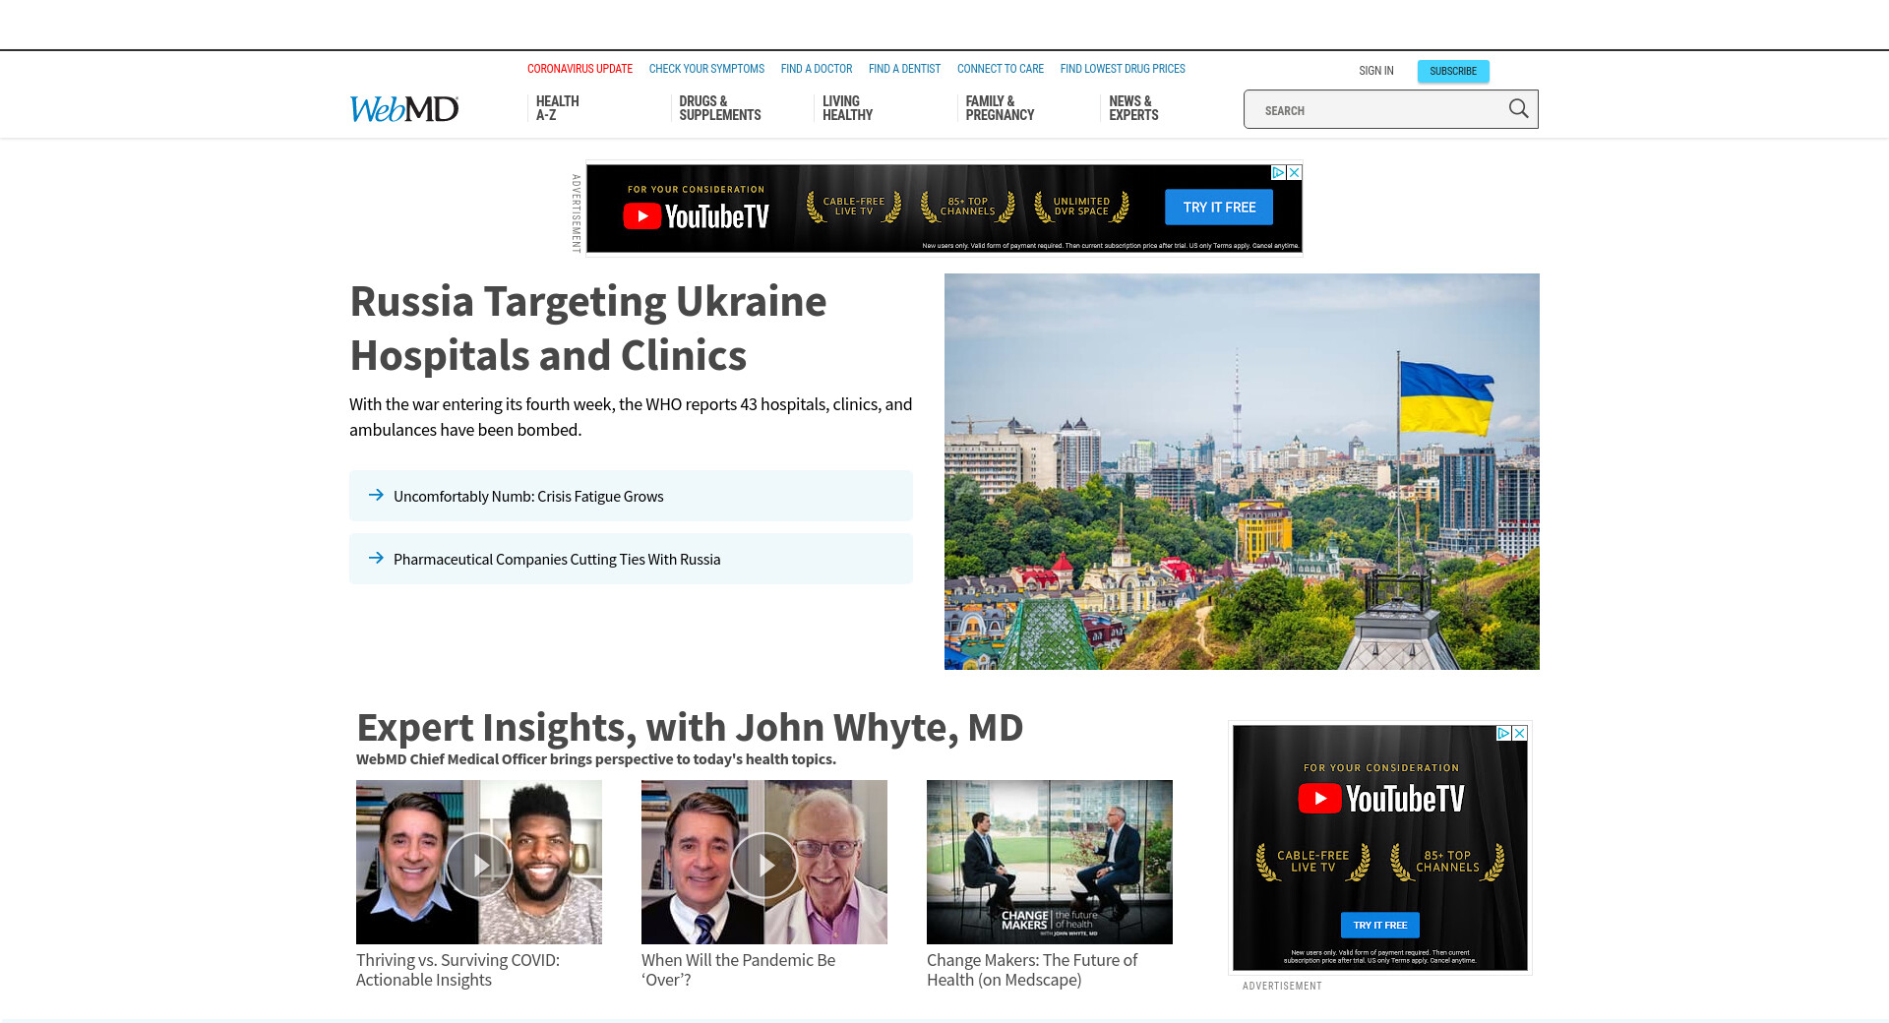Viewport: 1889px width, 1023px height.
Task: Close the top YouTube TV banner ad
Action: (1295, 172)
